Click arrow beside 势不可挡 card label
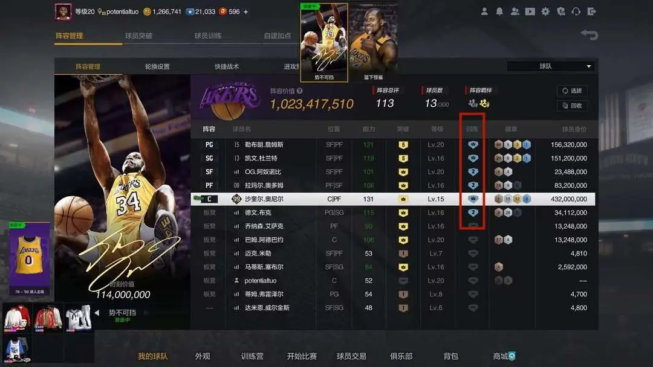 [97, 313]
